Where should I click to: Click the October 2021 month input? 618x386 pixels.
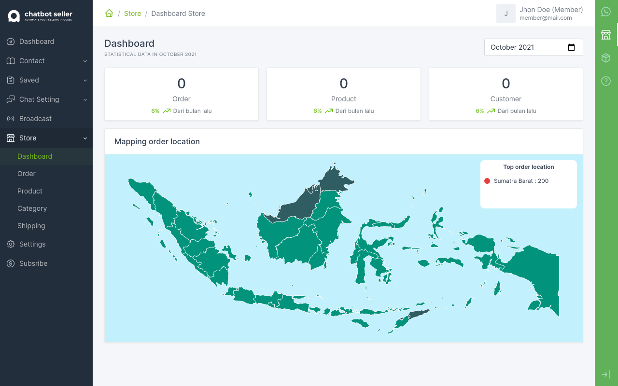[534, 47]
